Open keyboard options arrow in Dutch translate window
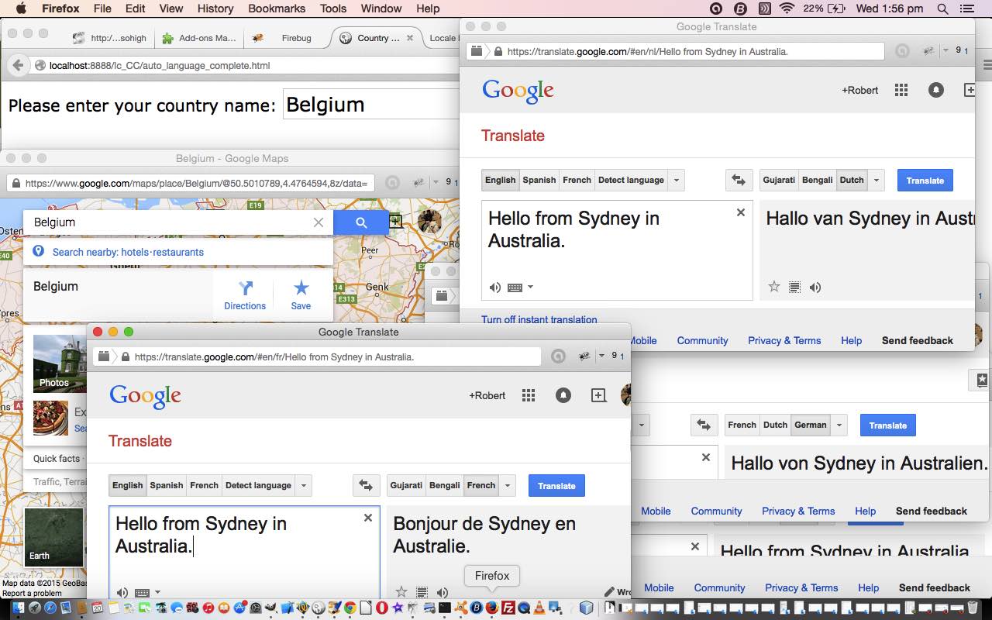 (530, 288)
